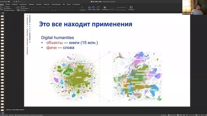Click Формат по образцу painter

click(9, 10)
